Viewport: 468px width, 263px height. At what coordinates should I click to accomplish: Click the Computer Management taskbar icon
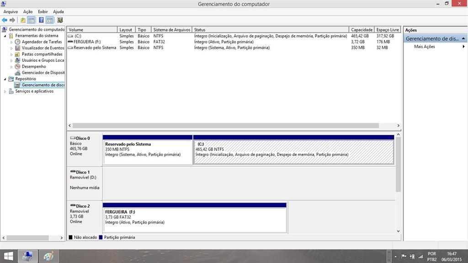28,256
